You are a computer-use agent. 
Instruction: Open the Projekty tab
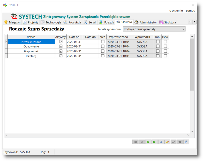tap(31, 22)
